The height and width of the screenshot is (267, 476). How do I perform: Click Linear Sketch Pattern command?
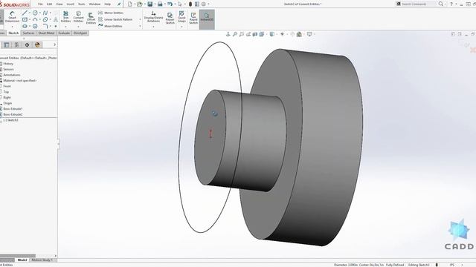point(115,19)
